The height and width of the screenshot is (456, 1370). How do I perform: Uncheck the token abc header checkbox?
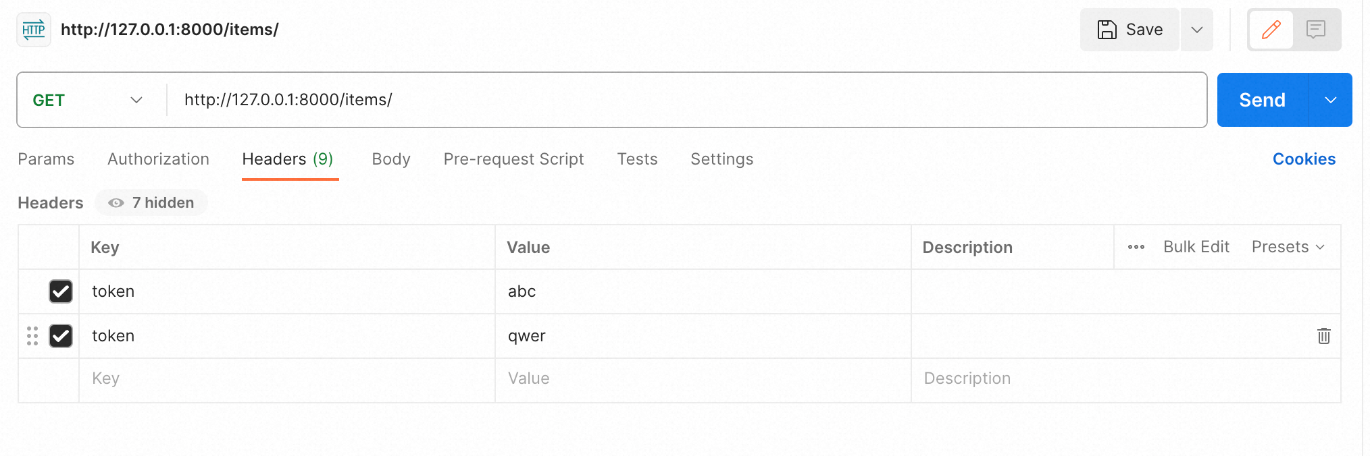coord(61,291)
